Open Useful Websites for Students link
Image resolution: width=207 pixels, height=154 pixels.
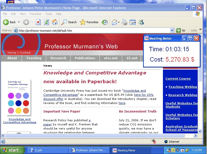tap(181, 105)
